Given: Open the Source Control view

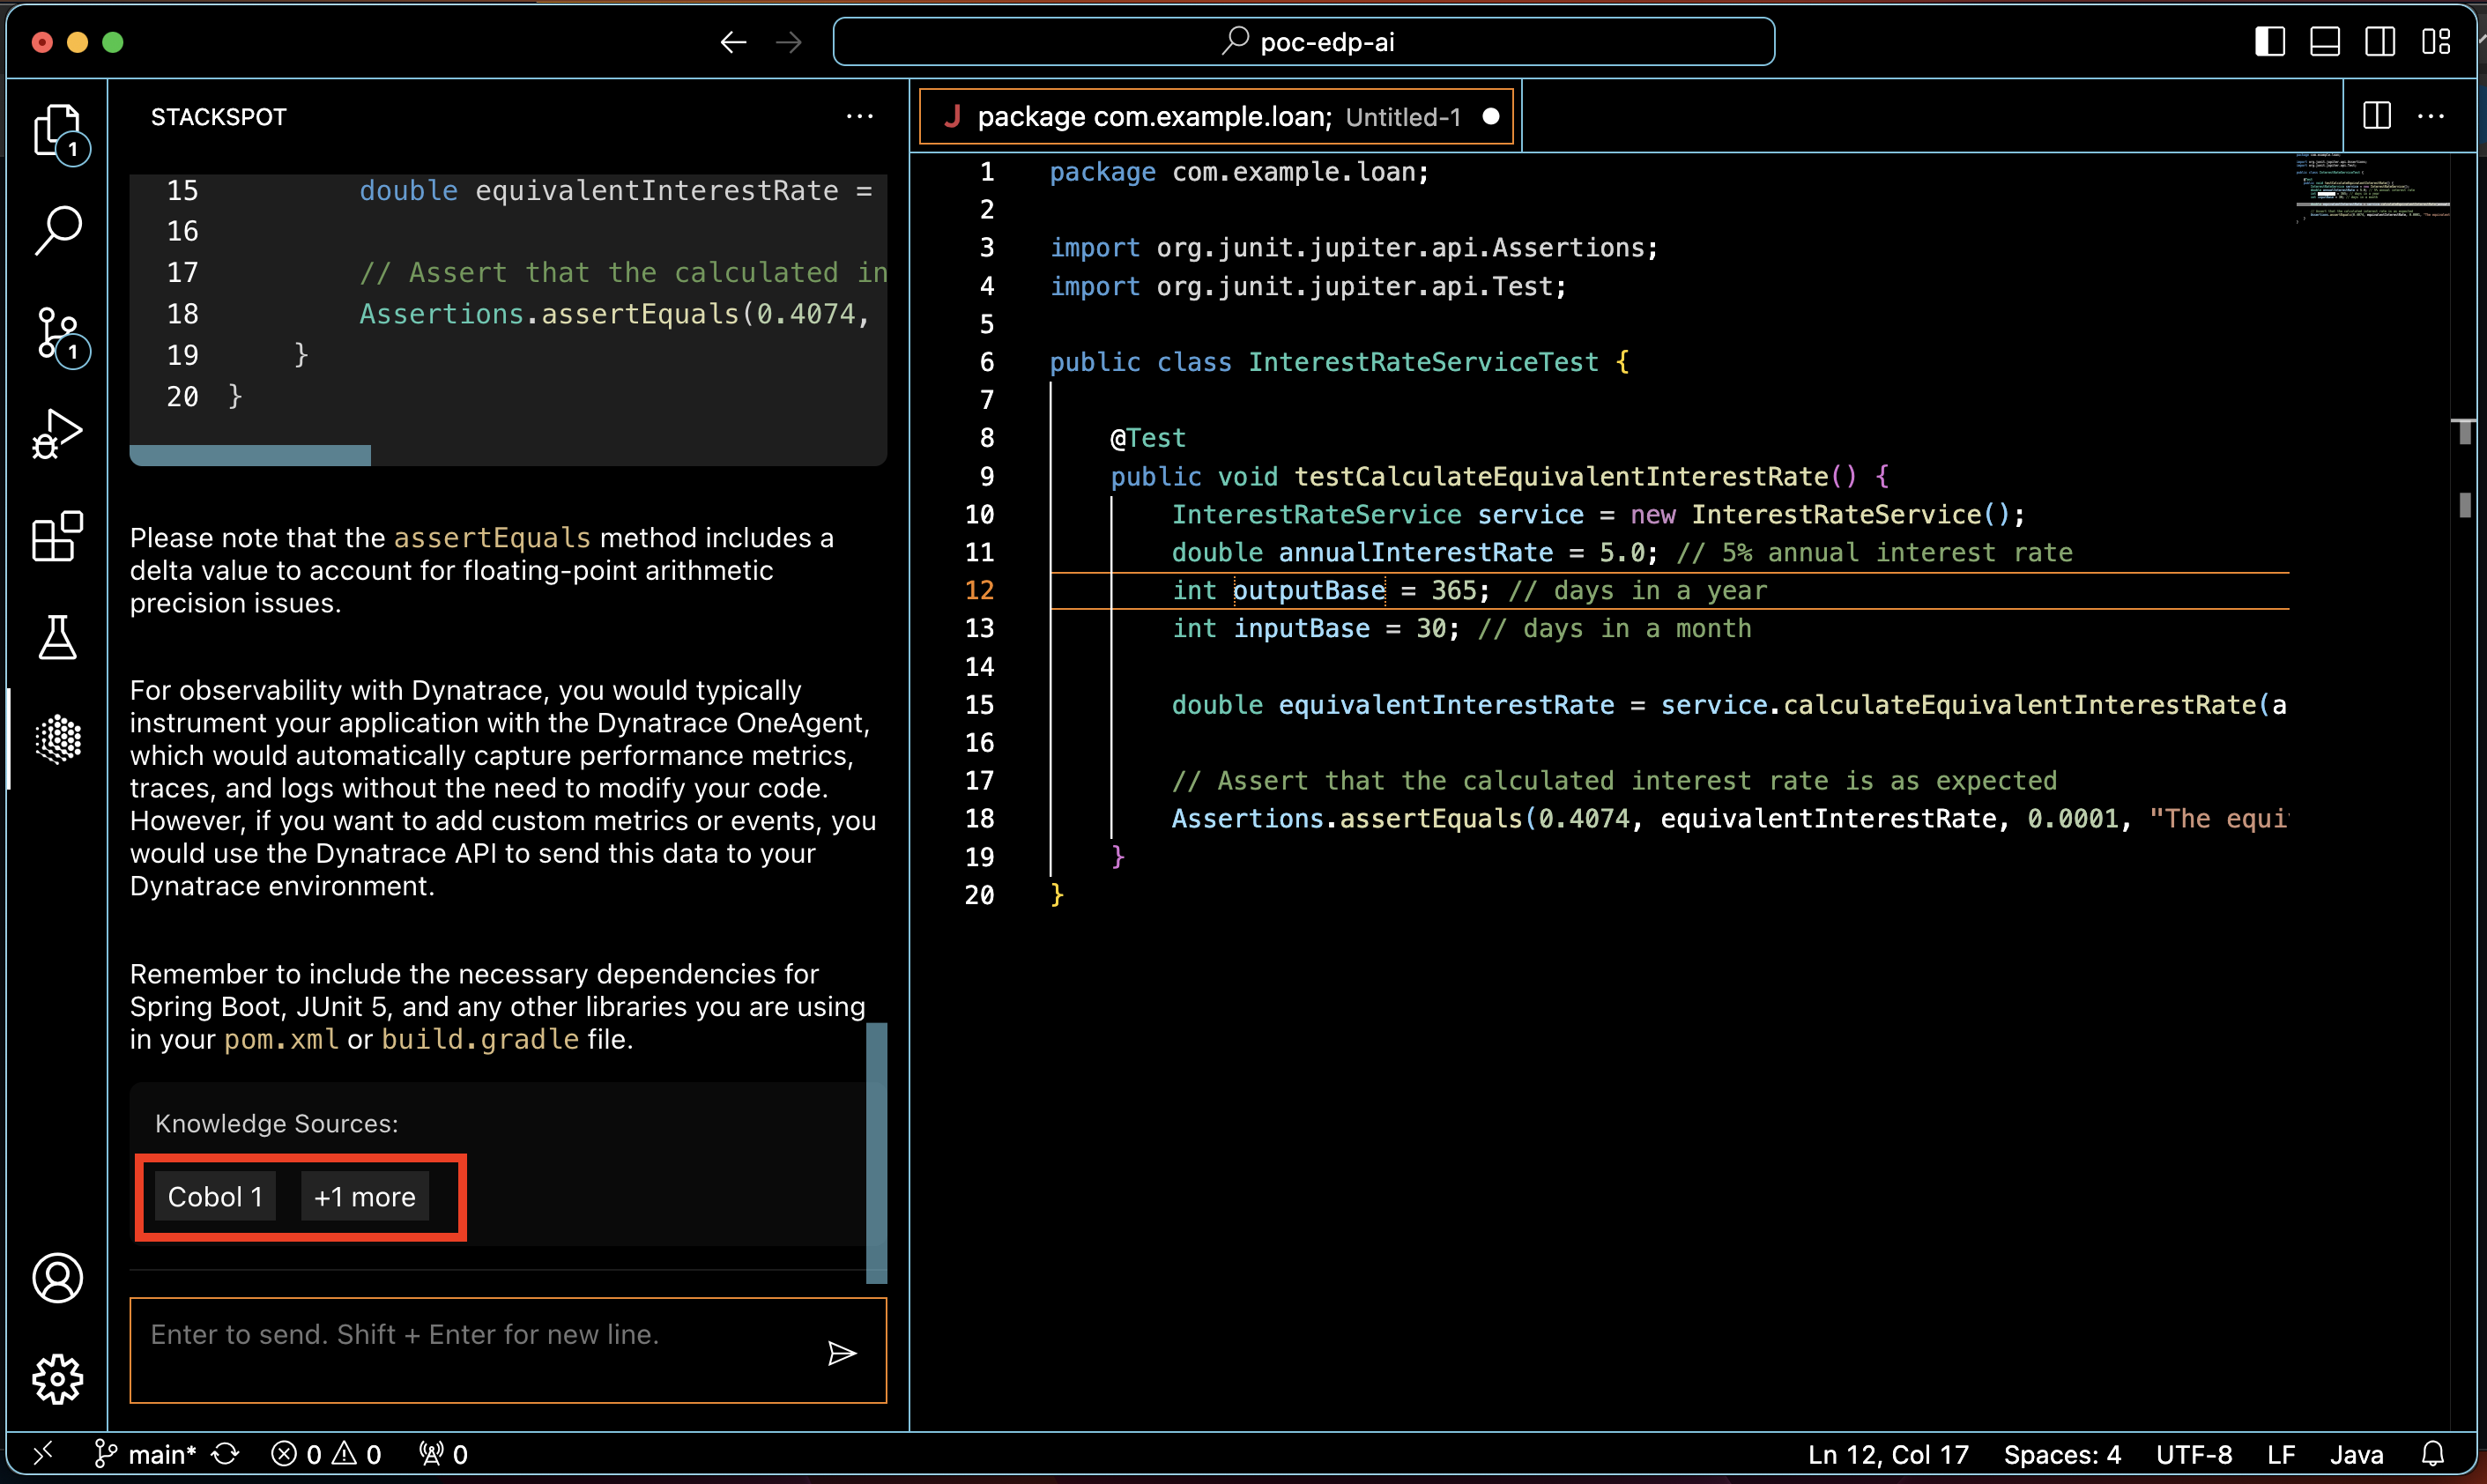Looking at the screenshot, I should point(57,335).
